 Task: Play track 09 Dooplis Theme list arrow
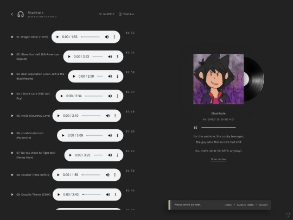[x=12, y=194]
